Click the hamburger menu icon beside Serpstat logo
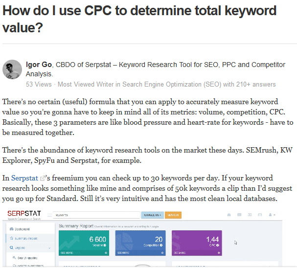The height and width of the screenshot is (268, 297). click(49, 215)
